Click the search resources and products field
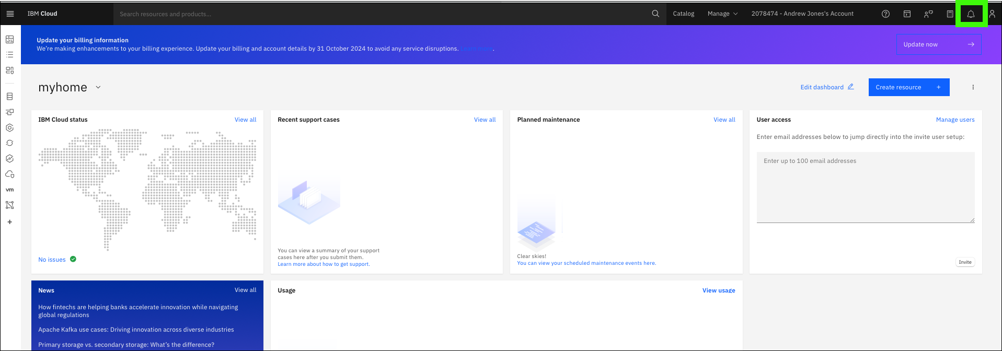 382,14
